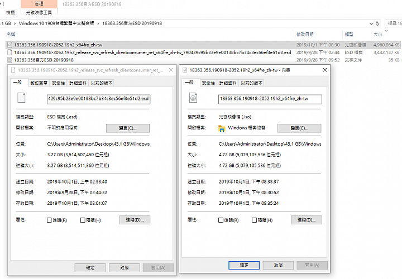The width and height of the screenshot is (402, 279).
Task: Switch to 安全性 tab in ISO properties
Action: [x=208, y=83]
